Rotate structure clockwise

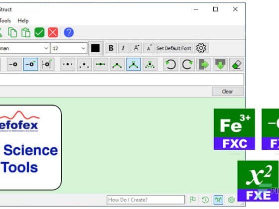pos(187,64)
